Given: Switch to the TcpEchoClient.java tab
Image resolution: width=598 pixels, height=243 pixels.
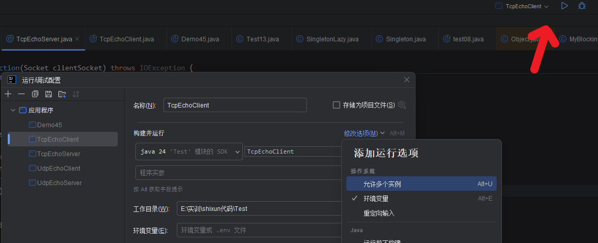Looking at the screenshot, I should click(127, 39).
